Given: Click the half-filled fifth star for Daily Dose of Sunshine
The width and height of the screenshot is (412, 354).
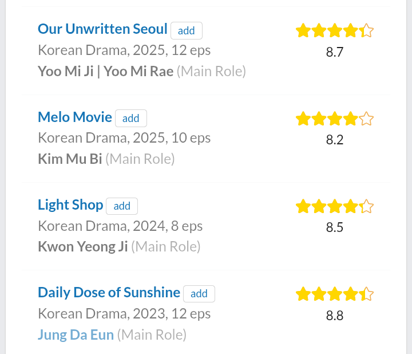Looking at the screenshot, I should 366,294.
